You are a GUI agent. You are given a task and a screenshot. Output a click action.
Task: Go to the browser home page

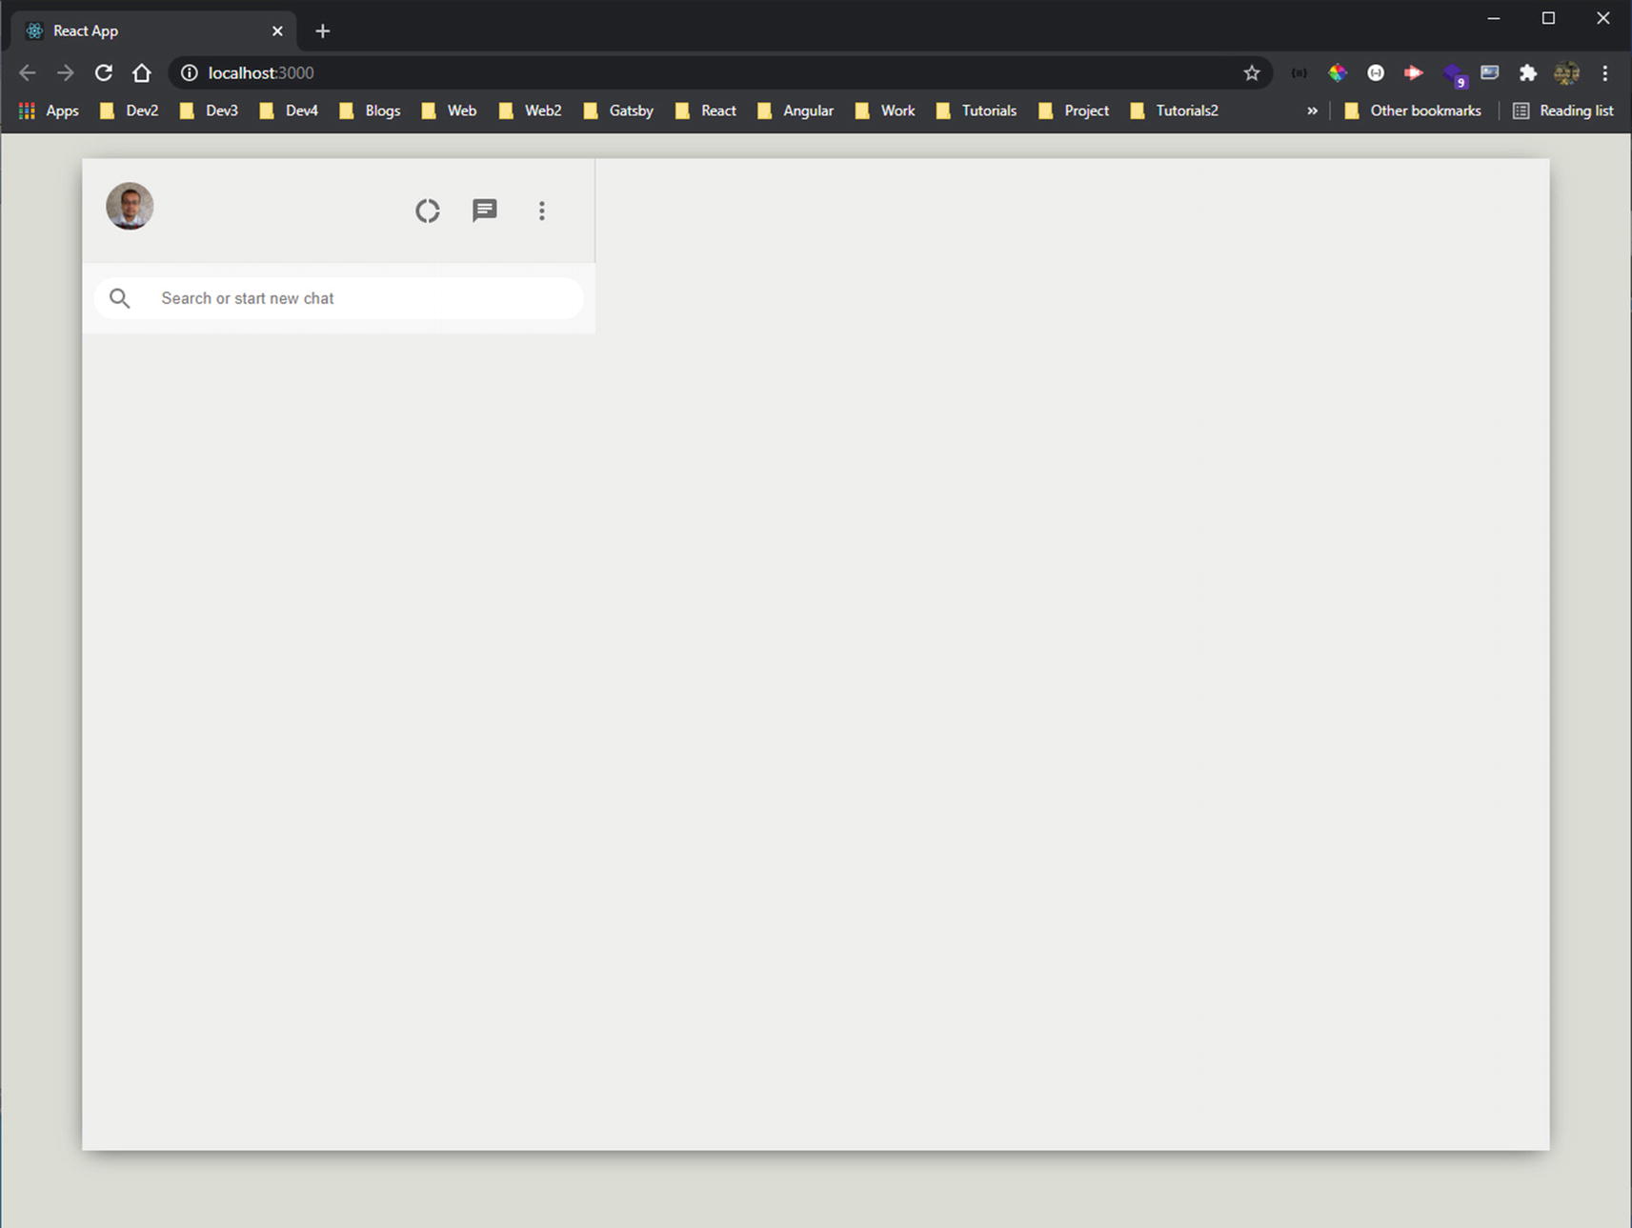click(x=142, y=72)
